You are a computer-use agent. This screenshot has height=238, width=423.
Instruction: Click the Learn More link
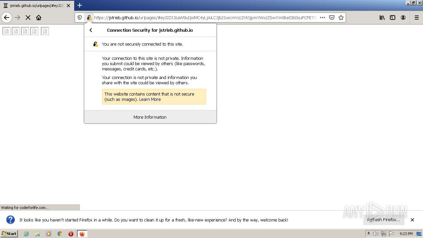tap(150, 99)
